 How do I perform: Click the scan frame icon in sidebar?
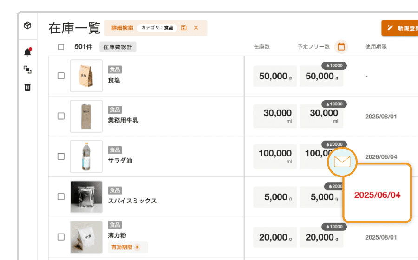[27, 70]
